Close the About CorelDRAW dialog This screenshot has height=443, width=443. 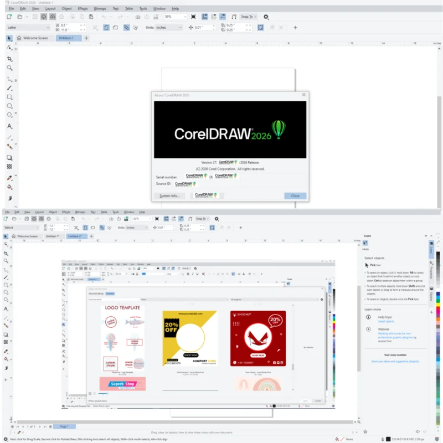tap(295, 195)
